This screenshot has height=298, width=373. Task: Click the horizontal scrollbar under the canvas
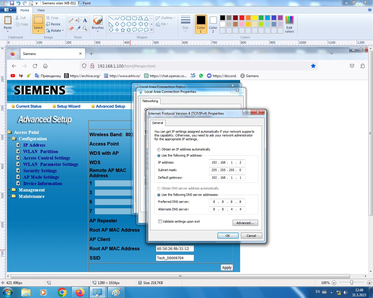pos(180,276)
